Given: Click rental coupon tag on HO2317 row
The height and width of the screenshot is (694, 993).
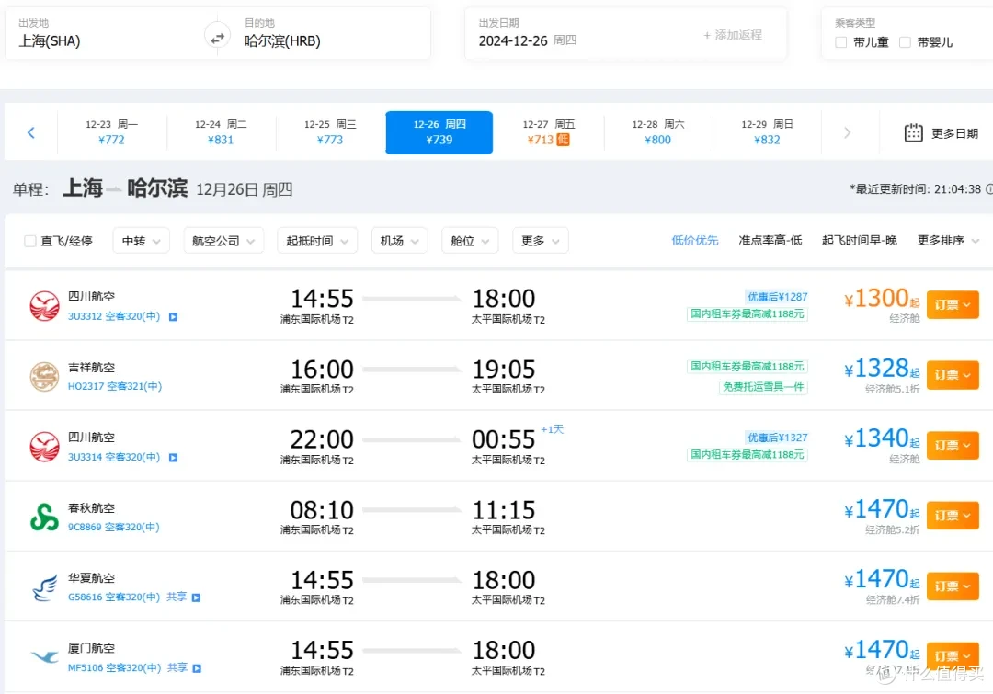Looking at the screenshot, I should pos(748,366).
